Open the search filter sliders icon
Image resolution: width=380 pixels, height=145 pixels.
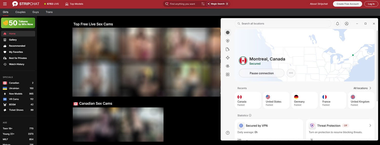pyautogui.click(x=203, y=4)
